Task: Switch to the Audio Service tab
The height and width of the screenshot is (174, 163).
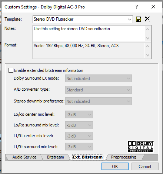Action: [x=24, y=157]
